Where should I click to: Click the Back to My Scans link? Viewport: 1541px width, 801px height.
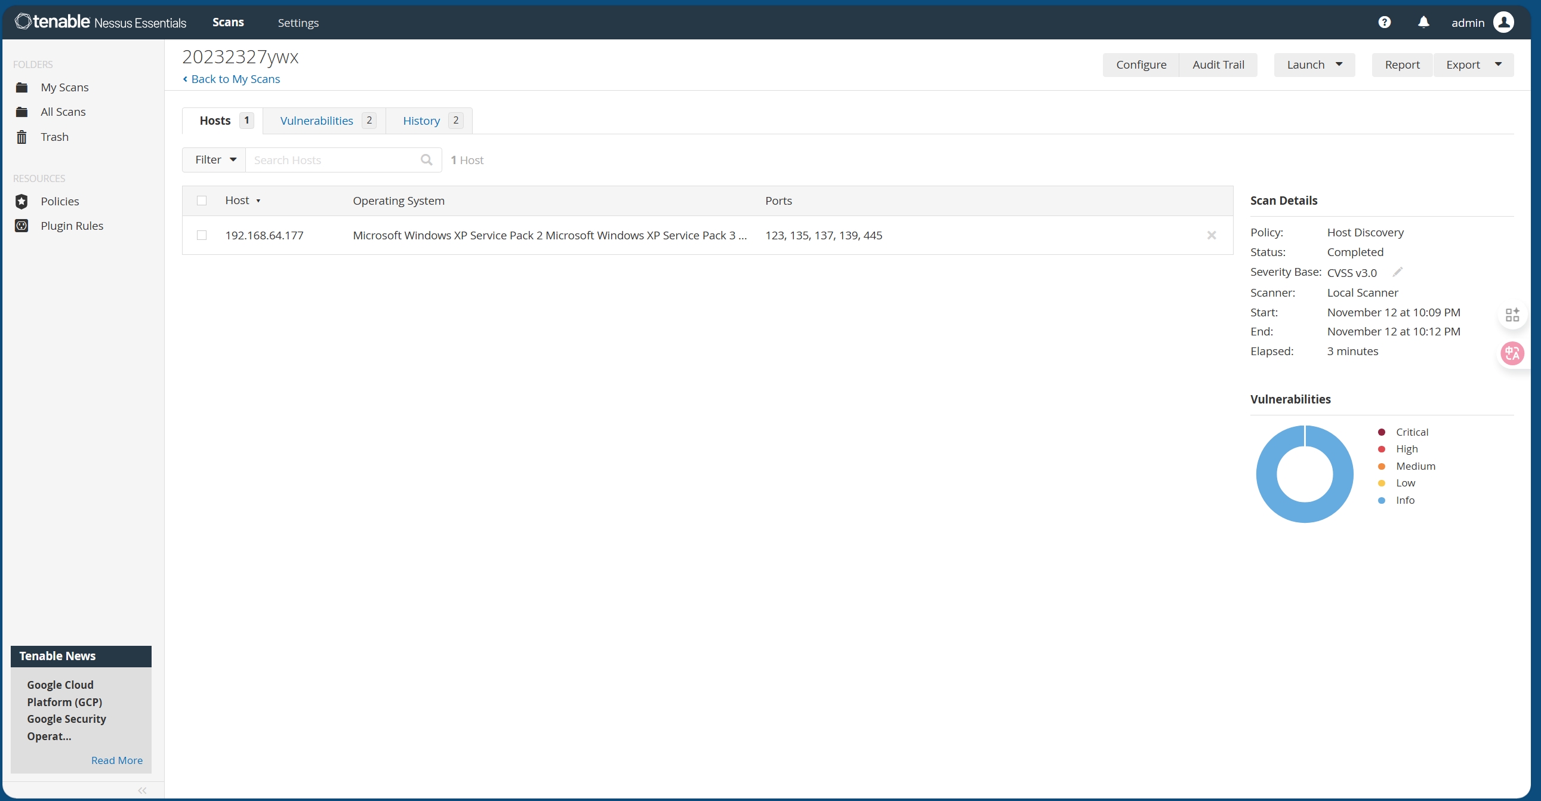point(235,79)
